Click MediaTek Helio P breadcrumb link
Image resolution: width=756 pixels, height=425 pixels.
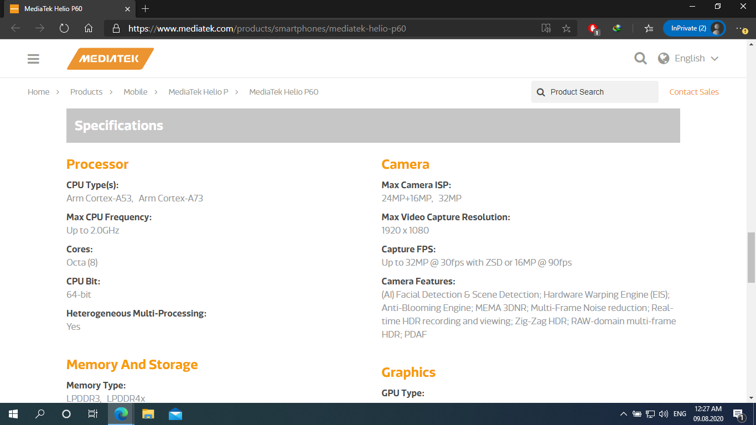(198, 92)
